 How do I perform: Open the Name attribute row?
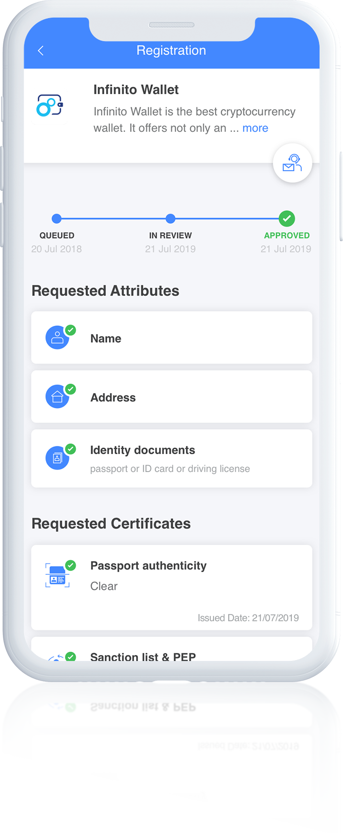point(172,338)
